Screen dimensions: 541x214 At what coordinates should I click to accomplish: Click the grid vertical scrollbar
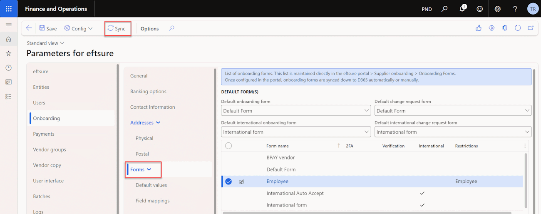[x=526, y=180]
